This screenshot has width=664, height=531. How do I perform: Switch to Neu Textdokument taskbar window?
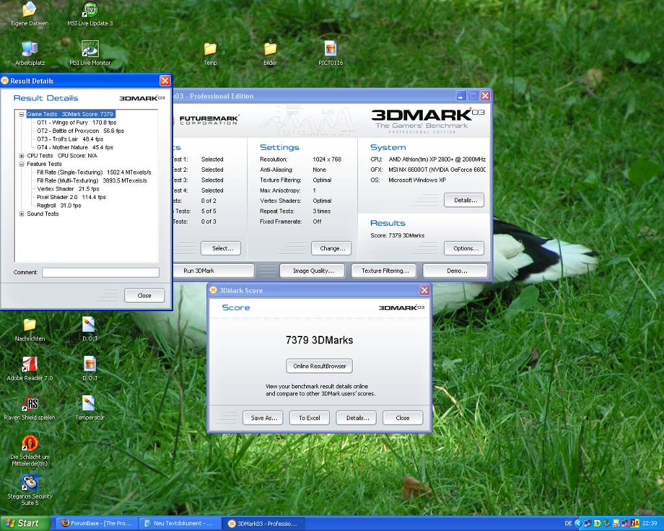[181, 523]
